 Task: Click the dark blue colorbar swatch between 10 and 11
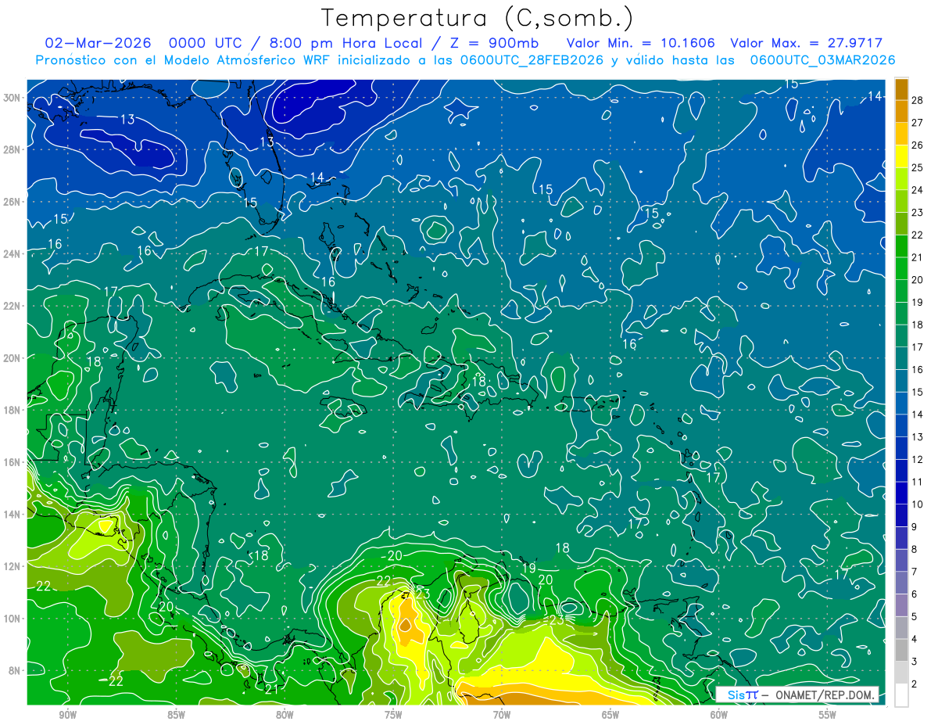click(x=901, y=494)
